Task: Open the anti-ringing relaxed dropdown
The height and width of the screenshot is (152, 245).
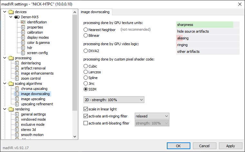Action: (x=152, y=116)
